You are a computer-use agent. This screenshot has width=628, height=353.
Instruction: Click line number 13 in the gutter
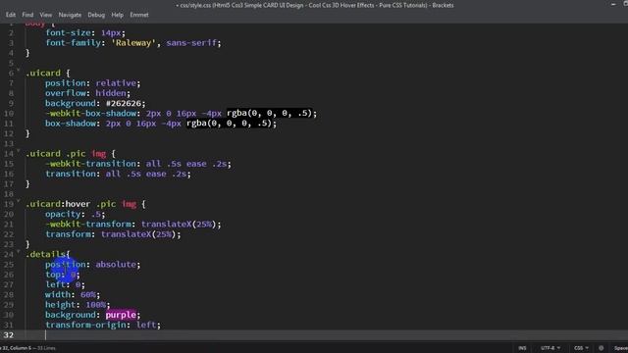9,144
